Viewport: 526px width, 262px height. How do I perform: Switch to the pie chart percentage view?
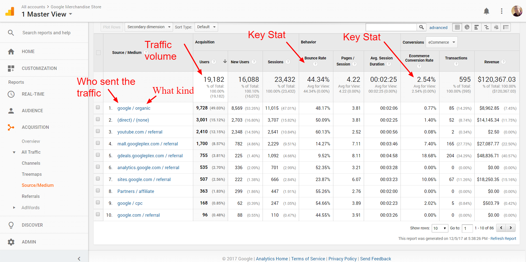(467, 27)
